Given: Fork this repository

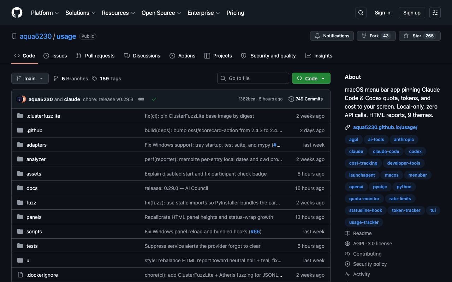Looking at the screenshot, I should tap(376, 36).
